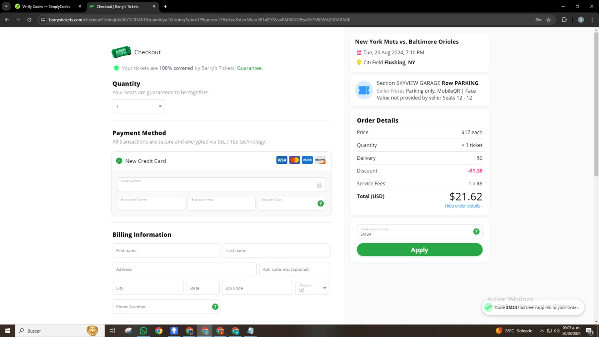
Task: Open Task View on the taskbar
Action: [x=112, y=331]
